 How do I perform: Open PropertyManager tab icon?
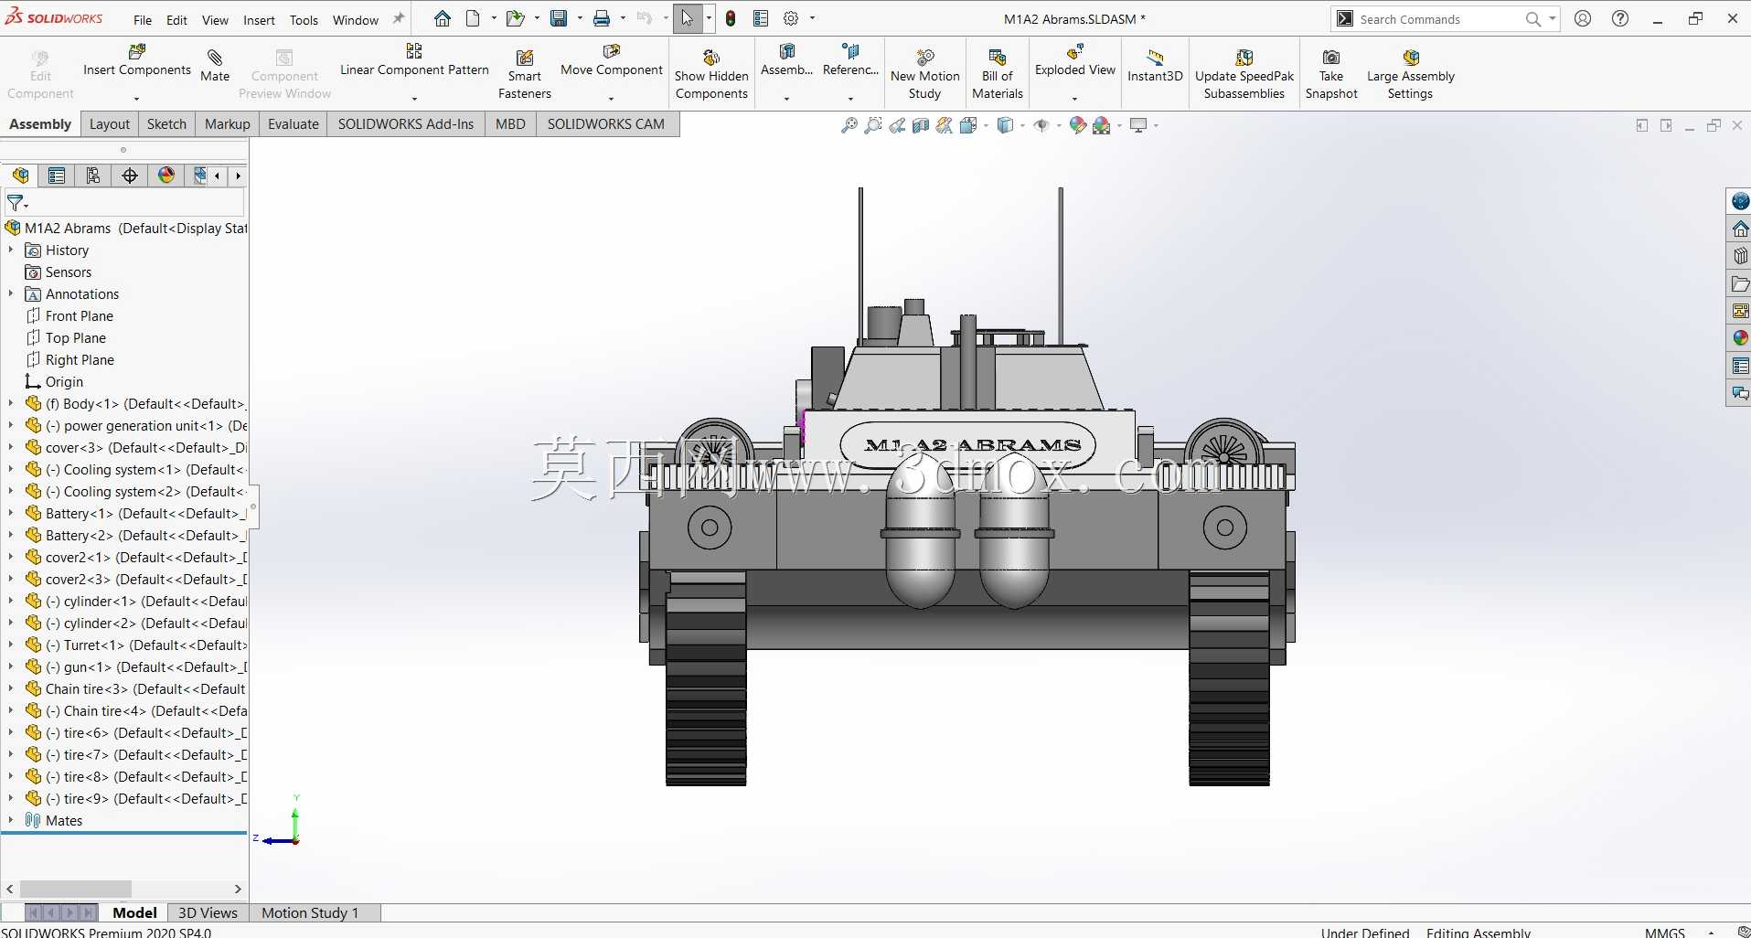[x=57, y=176]
